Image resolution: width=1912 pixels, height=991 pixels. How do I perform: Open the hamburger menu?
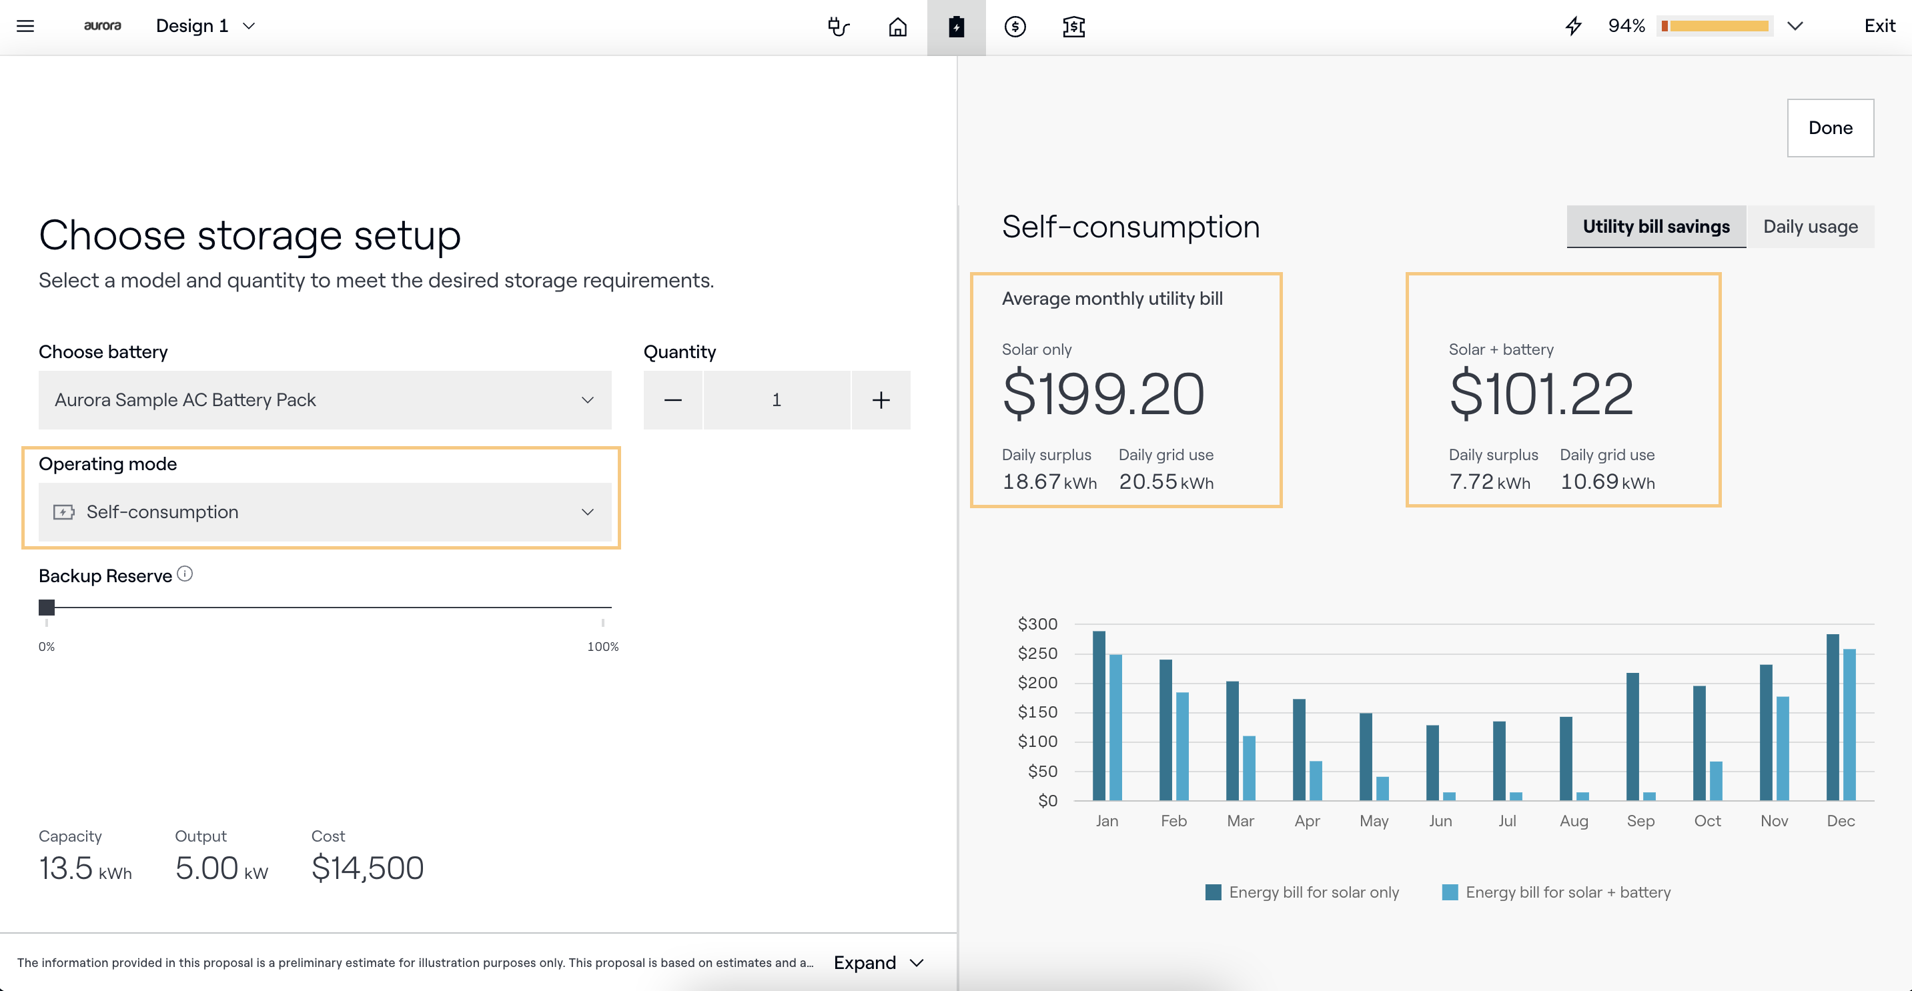point(25,26)
